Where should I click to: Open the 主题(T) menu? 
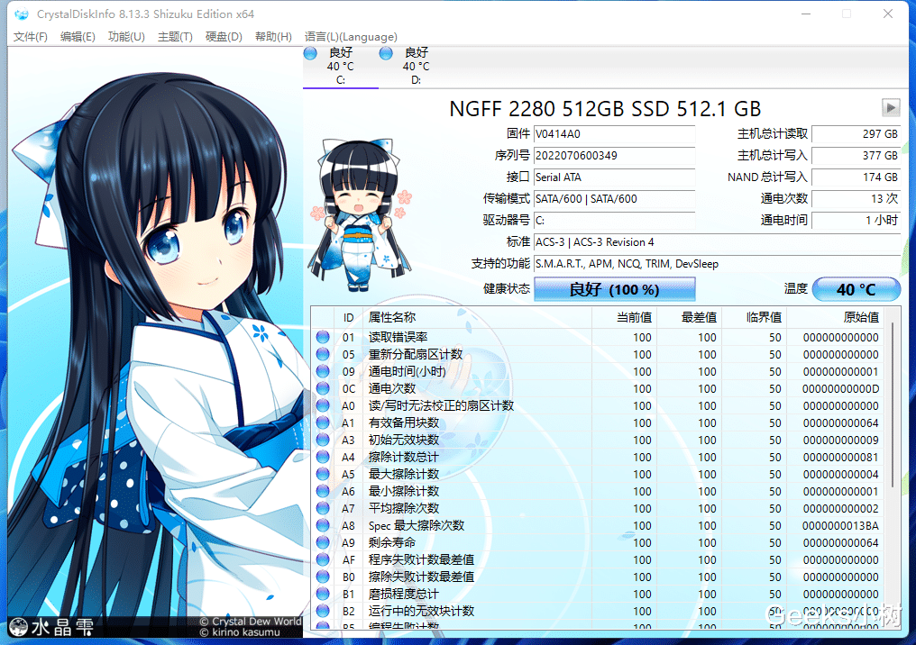(x=175, y=37)
